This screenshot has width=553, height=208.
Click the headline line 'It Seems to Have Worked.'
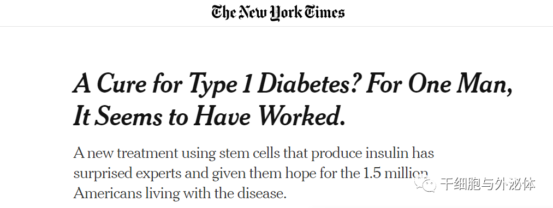click(x=209, y=116)
